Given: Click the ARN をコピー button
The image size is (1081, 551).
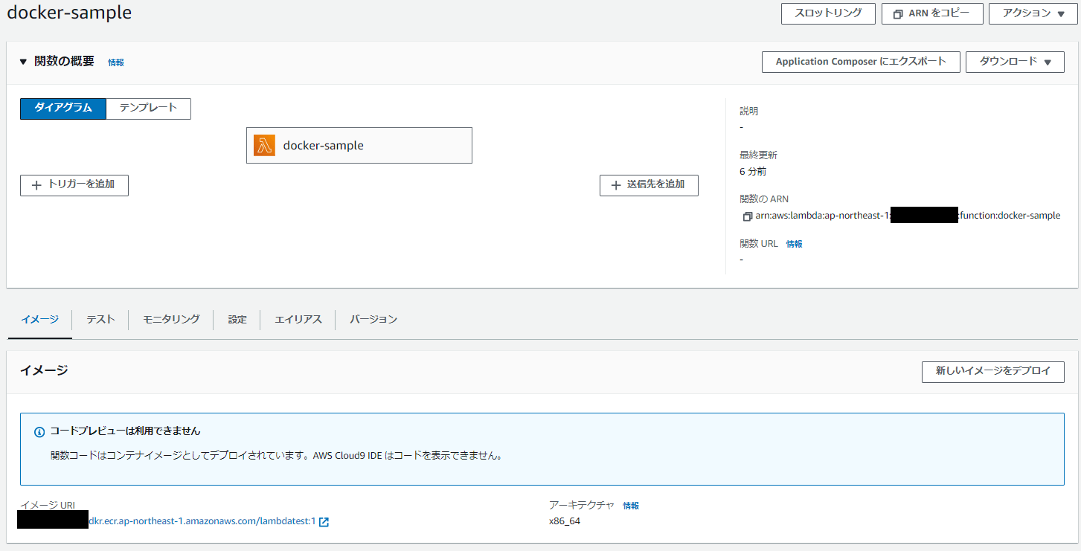Looking at the screenshot, I should click(x=932, y=13).
